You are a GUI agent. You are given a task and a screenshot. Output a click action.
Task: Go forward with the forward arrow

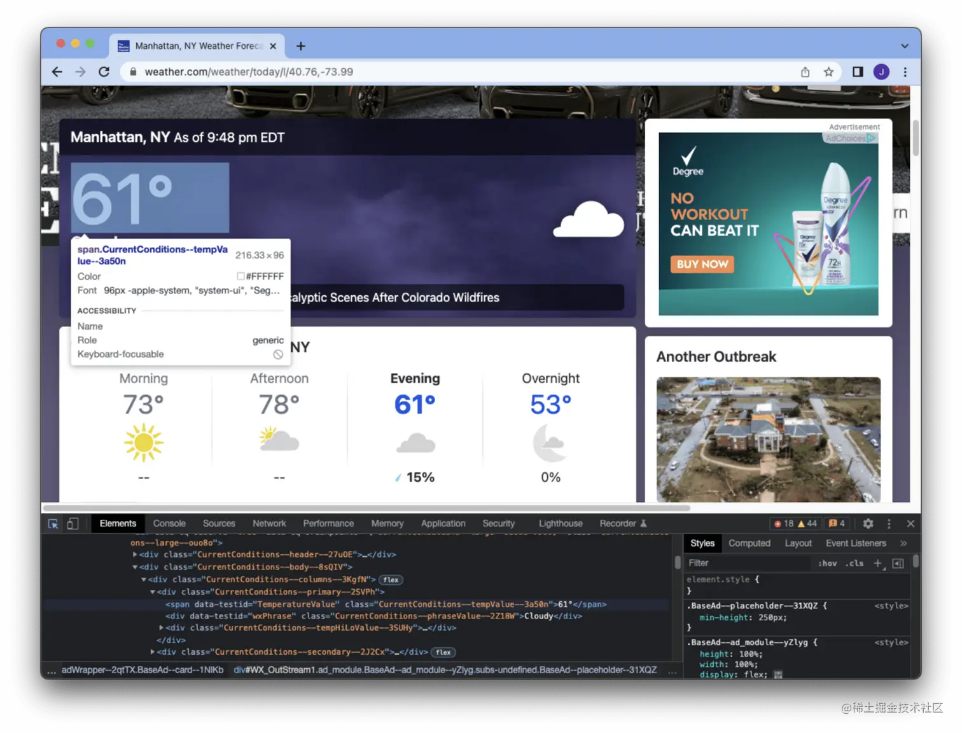[x=80, y=72]
